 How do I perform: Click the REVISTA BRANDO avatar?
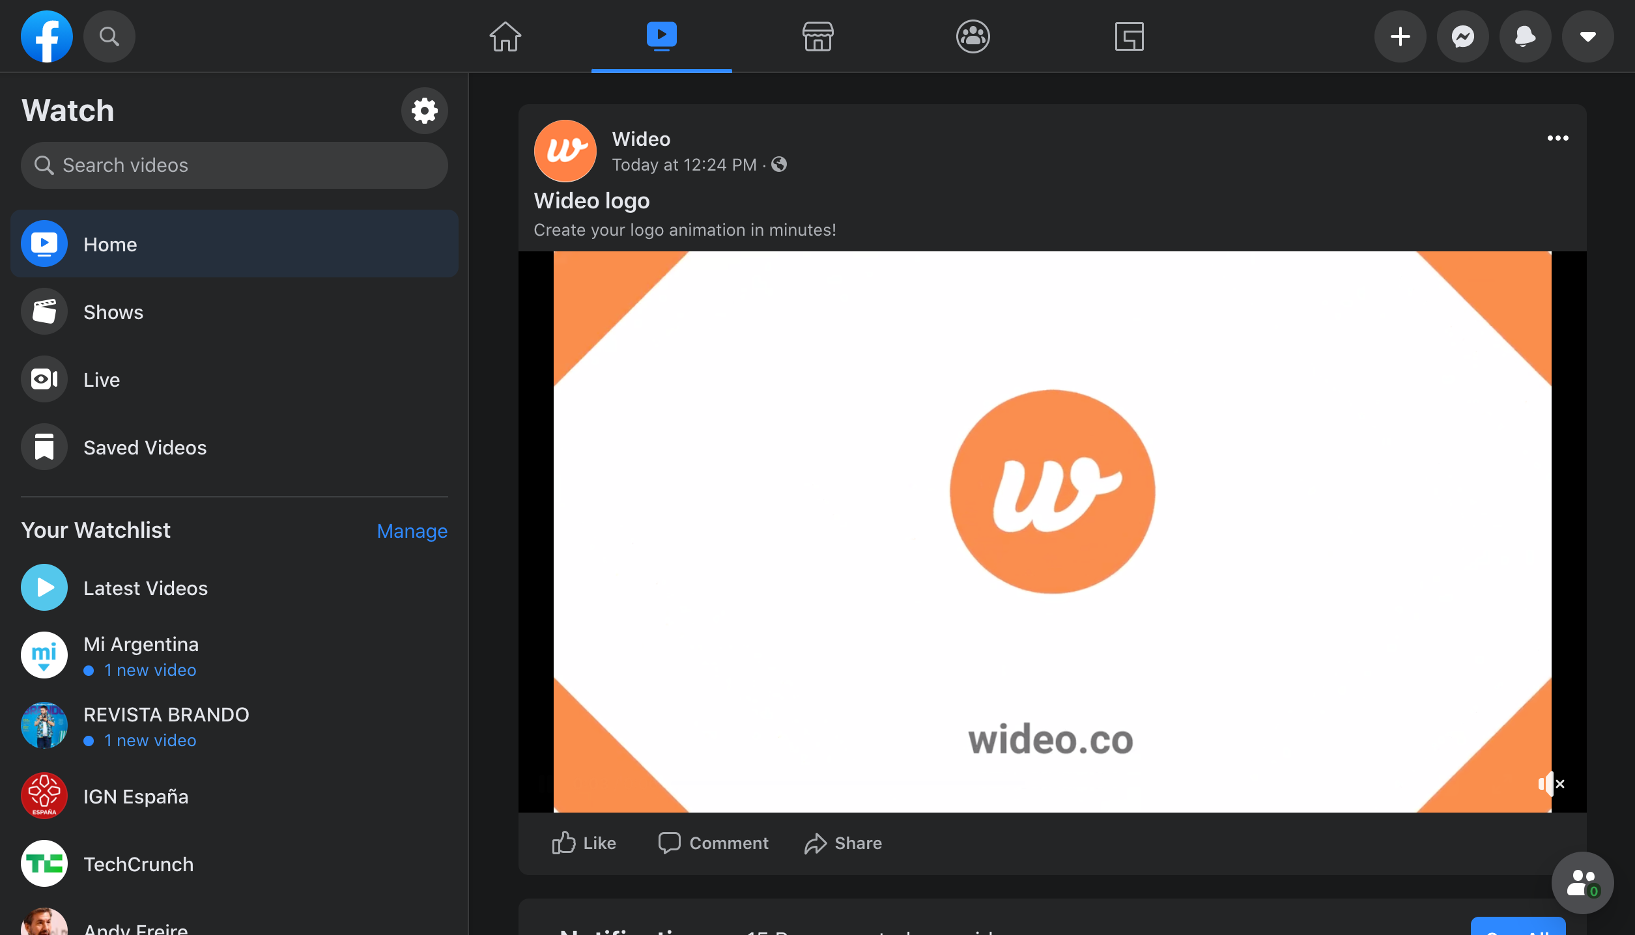pyautogui.click(x=44, y=725)
